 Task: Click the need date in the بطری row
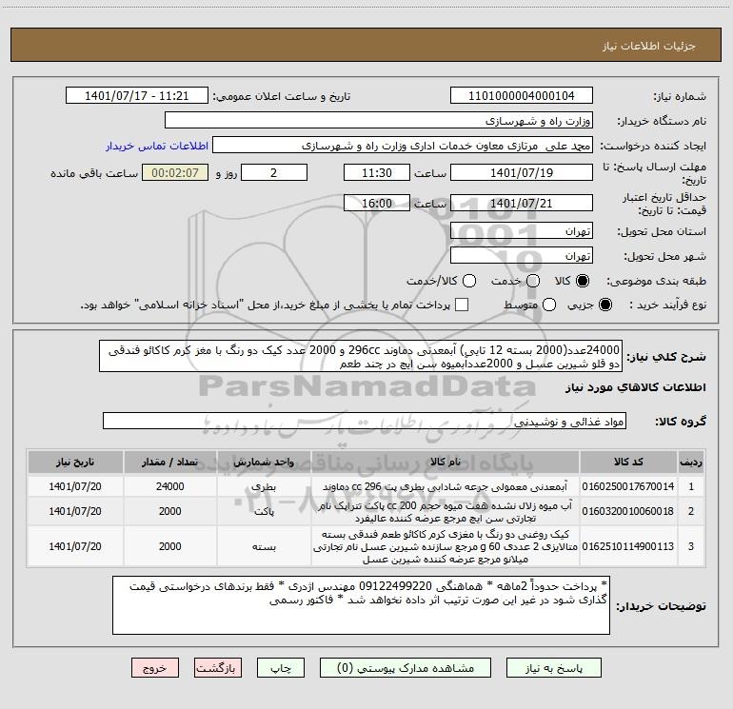tap(75, 486)
